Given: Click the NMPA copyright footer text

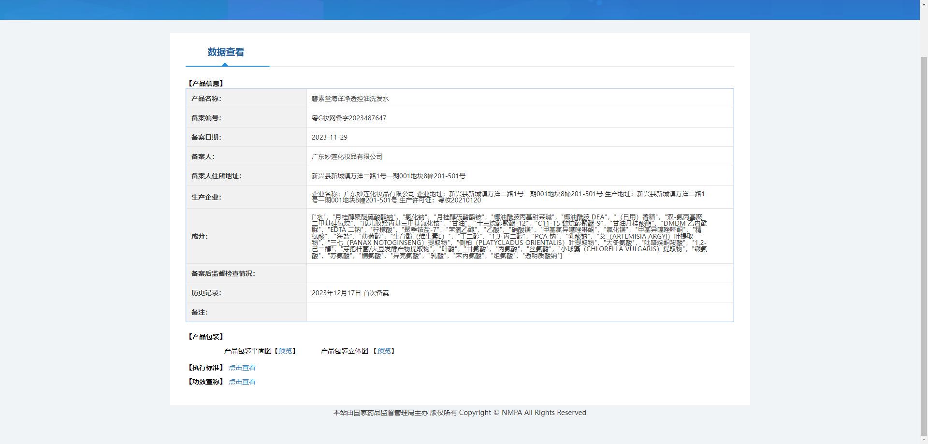Looking at the screenshot, I should 459,413.
